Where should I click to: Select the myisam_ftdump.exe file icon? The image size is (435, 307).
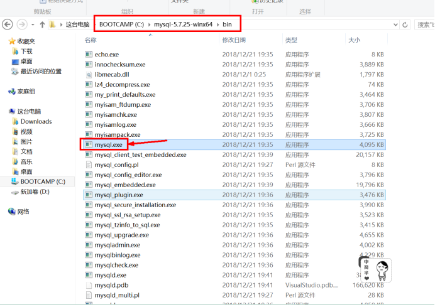tap(89, 104)
